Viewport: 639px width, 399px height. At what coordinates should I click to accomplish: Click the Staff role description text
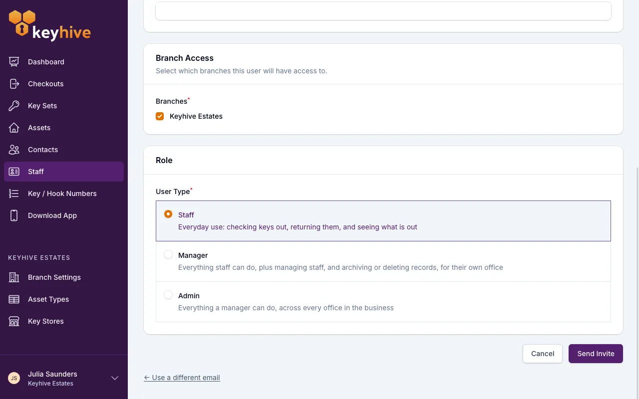pyautogui.click(x=298, y=227)
